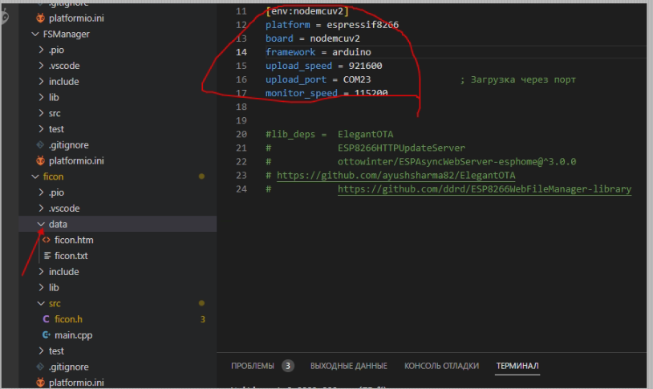653x389 pixels.
Task: Select .vscode folder under FSManager
Action: (64, 66)
